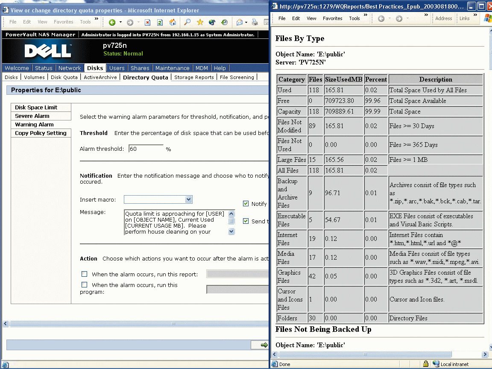This screenshot has width=492, height=369.
Task: Open Forward history dropdown in report window
Action: pos(407,18)
